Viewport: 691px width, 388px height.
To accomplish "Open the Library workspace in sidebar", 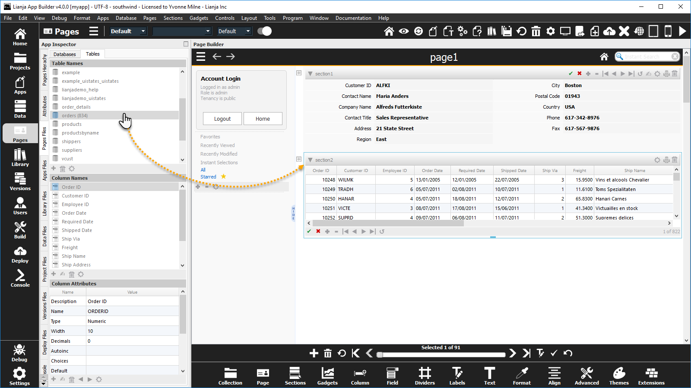I will click(20, 157).
